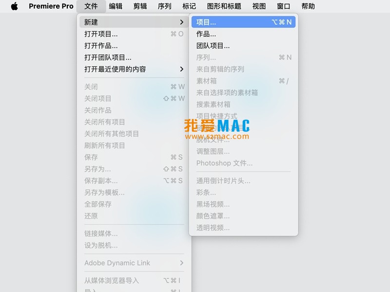The width and height of the screenshot is (390, 292).
Task: Select the 关闭项目 menu item
Action: click(134, 98)
